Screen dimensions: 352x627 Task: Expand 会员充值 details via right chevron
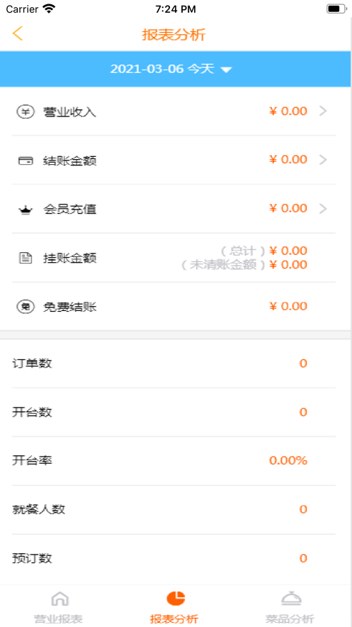pos(323,209)
